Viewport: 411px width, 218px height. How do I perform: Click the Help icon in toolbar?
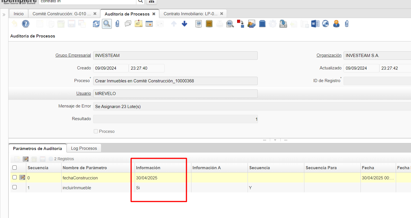[x=26, y=24]
